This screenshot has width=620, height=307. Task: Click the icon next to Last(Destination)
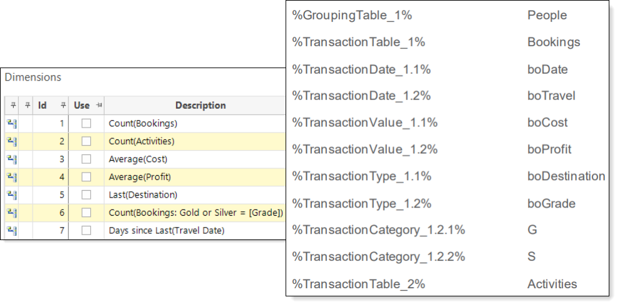pyautogui.click(x=13, y=195)
